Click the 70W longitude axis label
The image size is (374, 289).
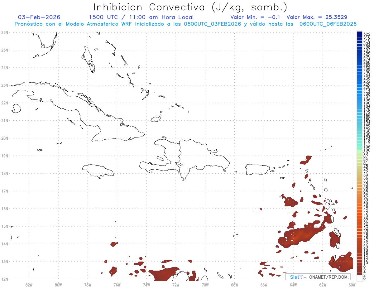[x=205, y=284]
